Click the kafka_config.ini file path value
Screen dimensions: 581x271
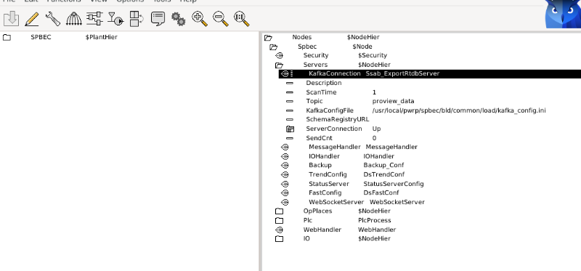pyautogui.click(x=459, y=110)
